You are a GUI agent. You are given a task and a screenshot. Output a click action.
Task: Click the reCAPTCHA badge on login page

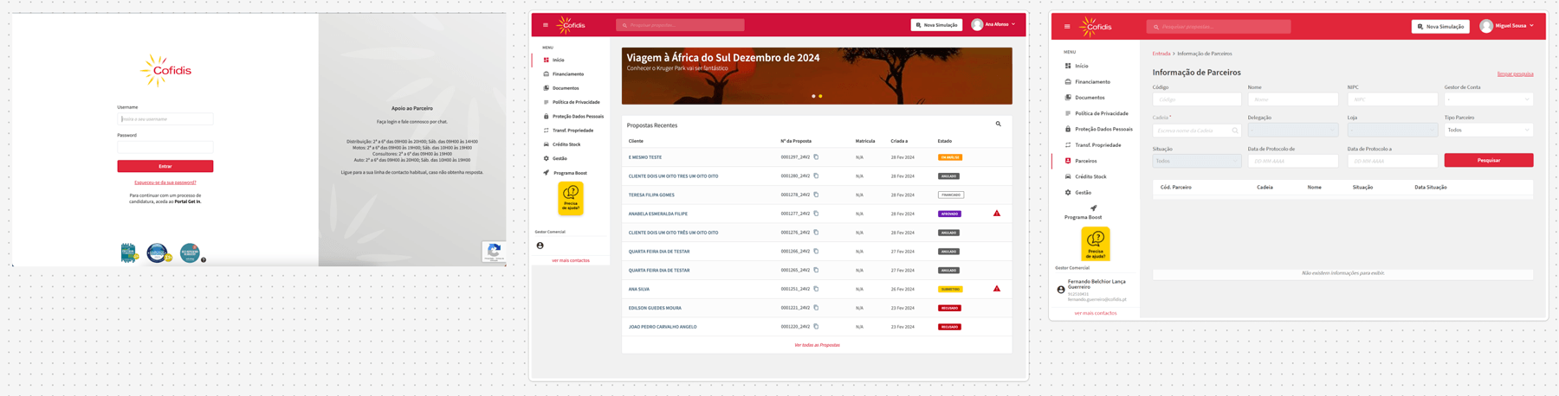494,252
